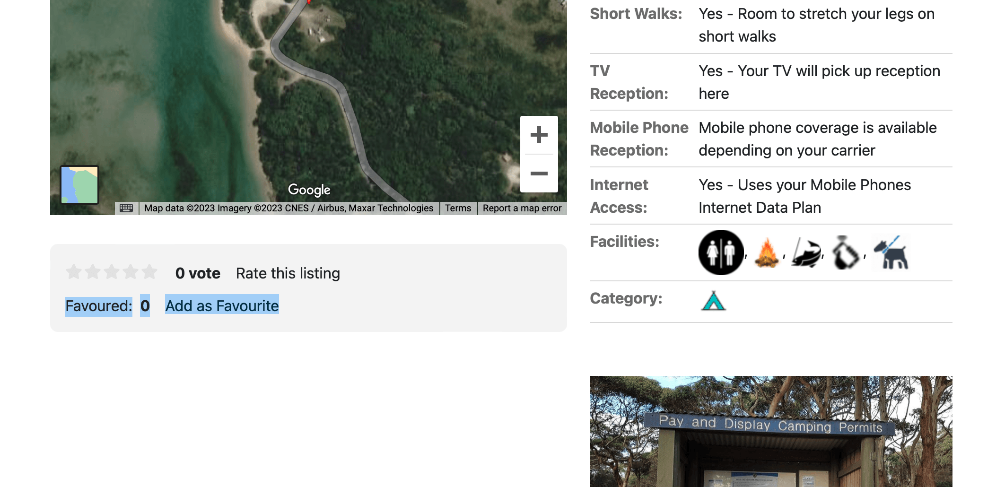Open Pay and Display Camping Permits photo
The image size is (996, 487).
[x=771, y=431]
